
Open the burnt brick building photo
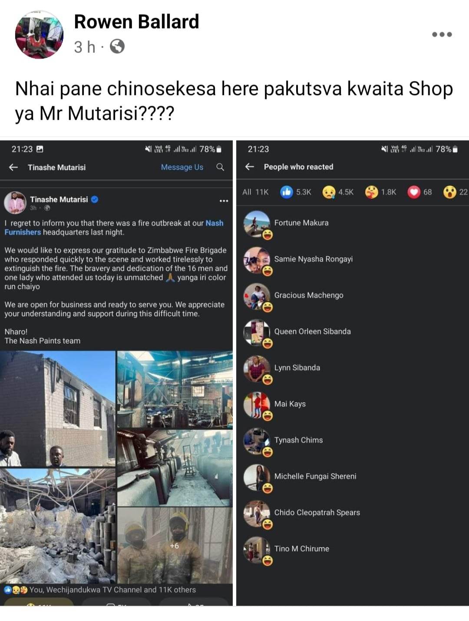pos(57,409)
